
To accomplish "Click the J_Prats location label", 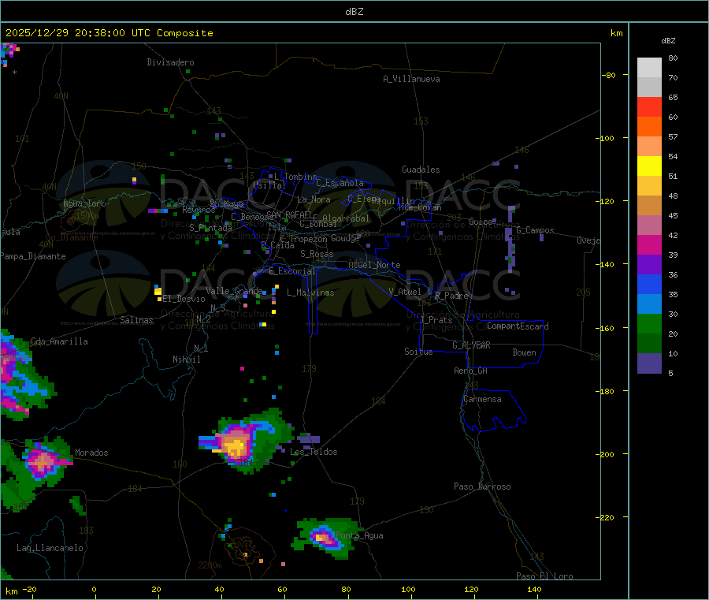I will click(x=436, y=320).
